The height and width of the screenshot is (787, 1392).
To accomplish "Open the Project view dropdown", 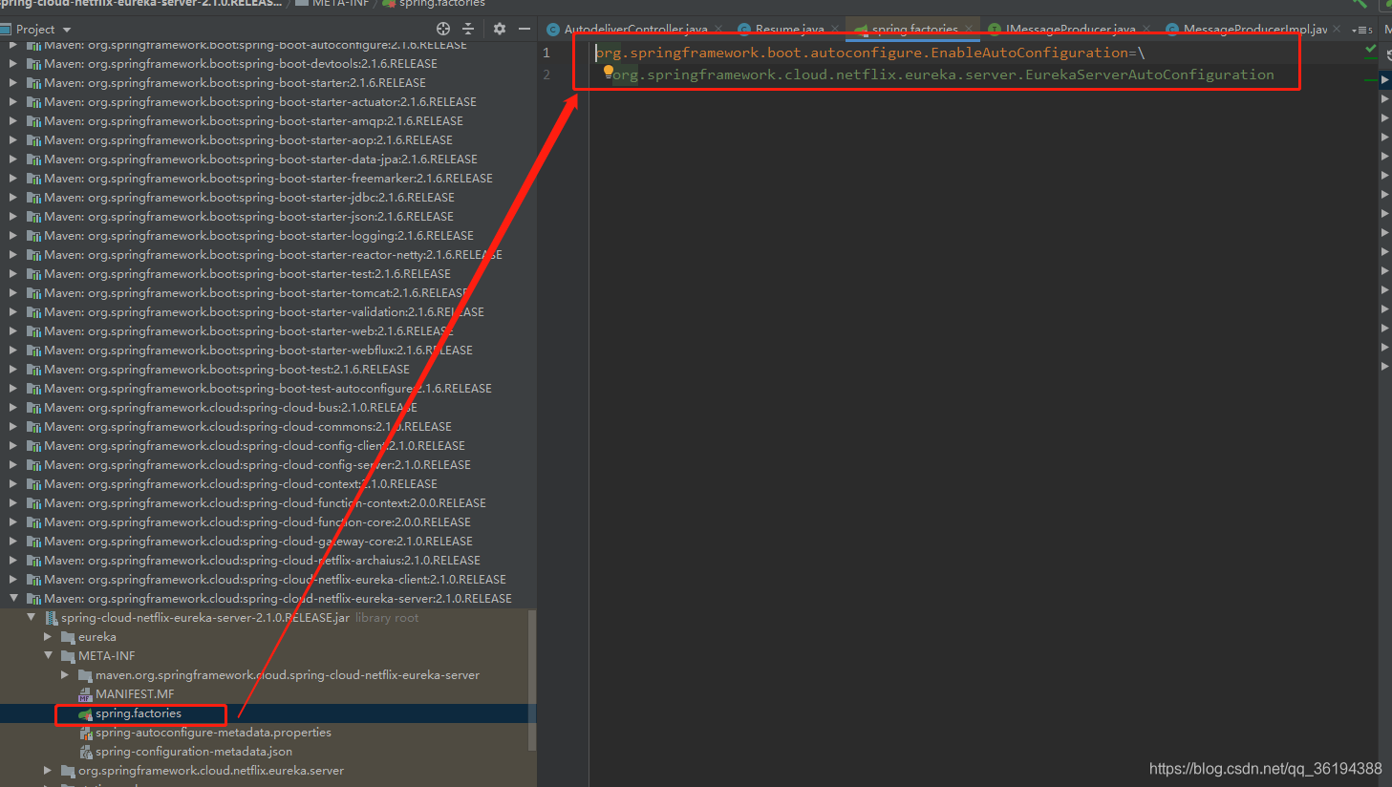I will 67,30.
